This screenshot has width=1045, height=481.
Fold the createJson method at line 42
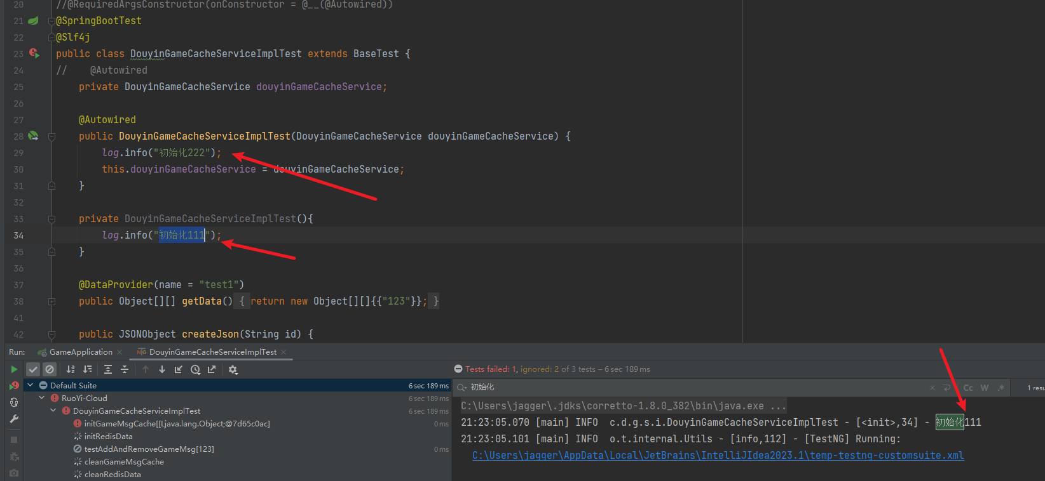tap(51, 334)
